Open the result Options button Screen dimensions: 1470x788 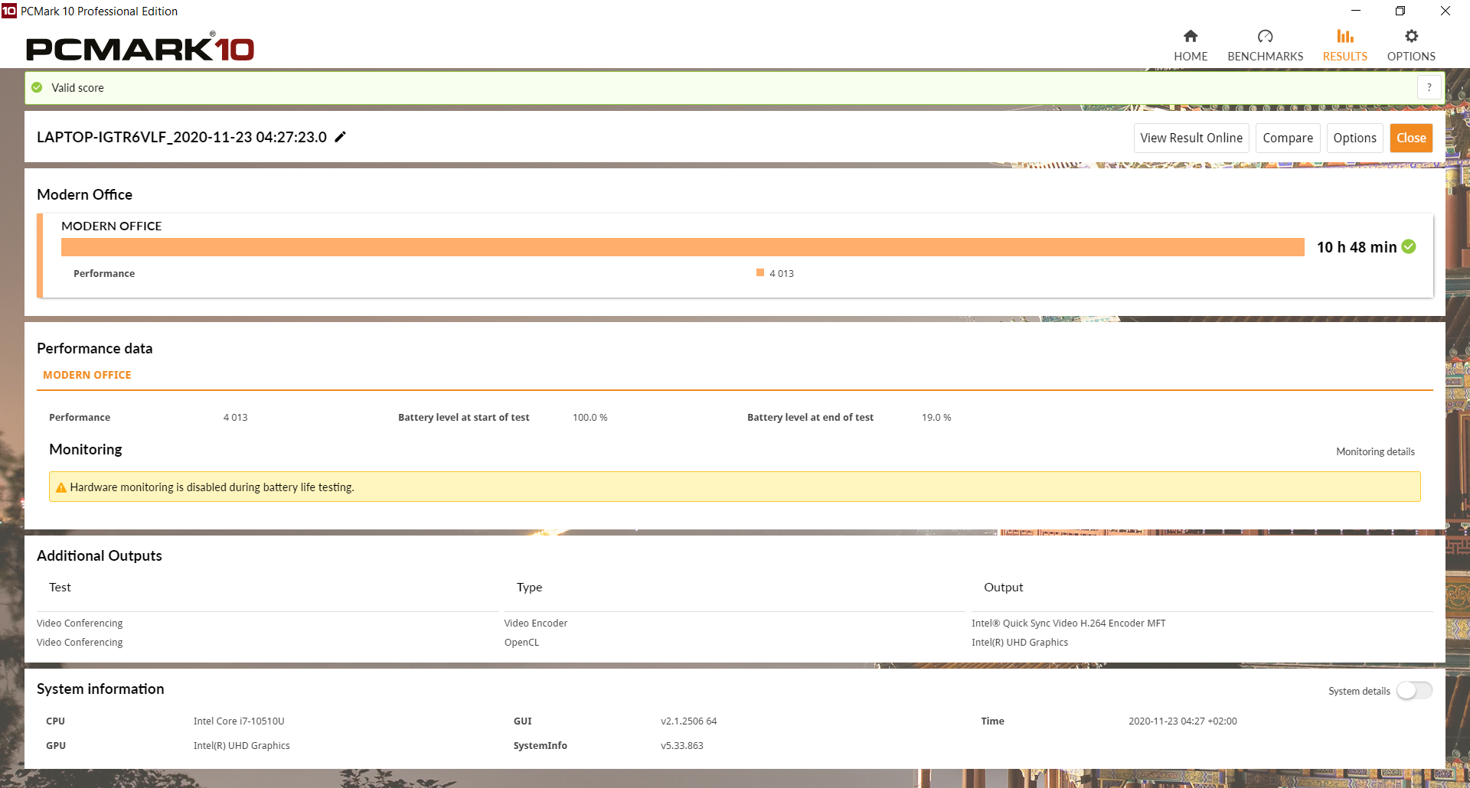point(1354,138)
